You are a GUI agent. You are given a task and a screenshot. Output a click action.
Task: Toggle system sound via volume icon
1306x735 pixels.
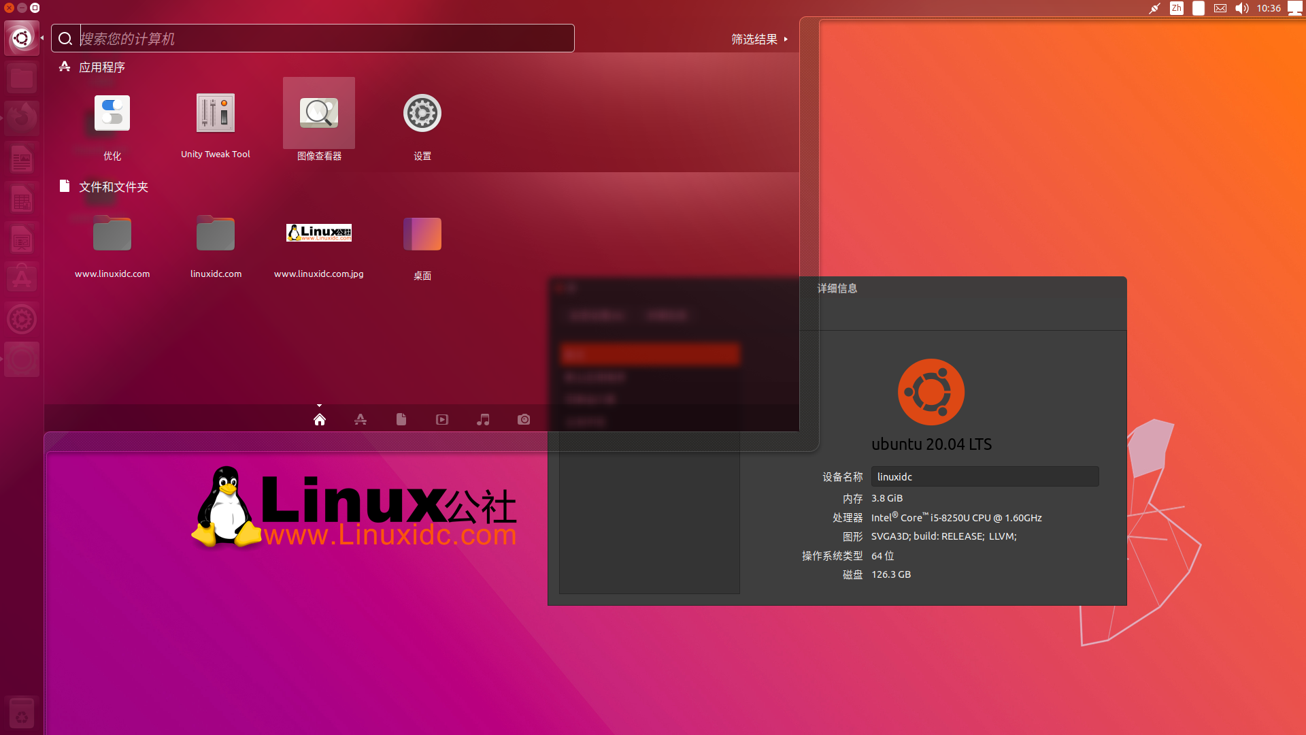click(x=1241, y=7)
